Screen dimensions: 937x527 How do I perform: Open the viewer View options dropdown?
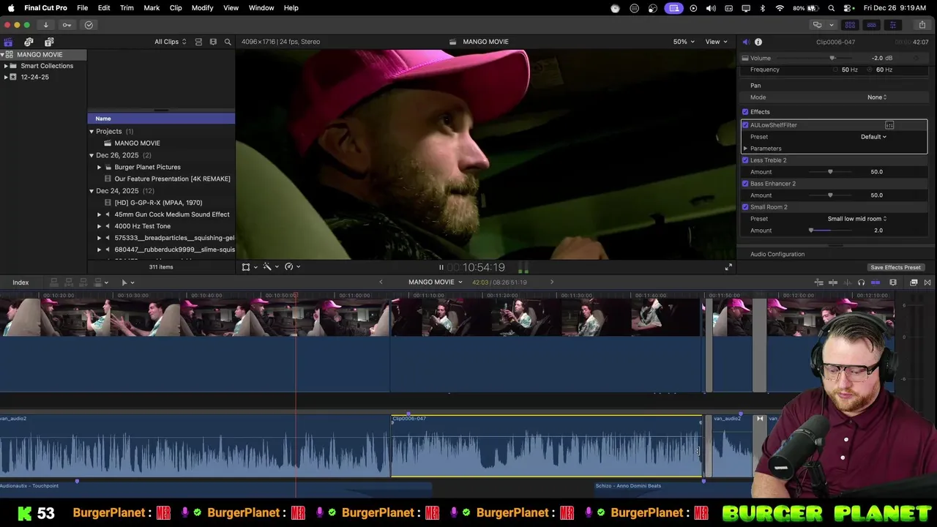point(716,42)
